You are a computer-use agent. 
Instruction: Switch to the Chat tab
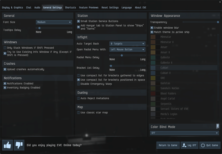pyautogui.click(x=29, y=7)
